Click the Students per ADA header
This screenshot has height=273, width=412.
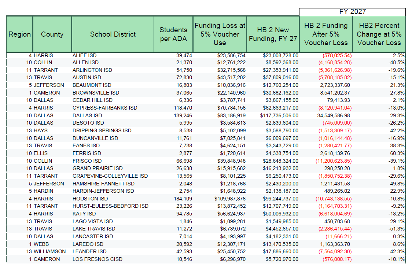173,34
